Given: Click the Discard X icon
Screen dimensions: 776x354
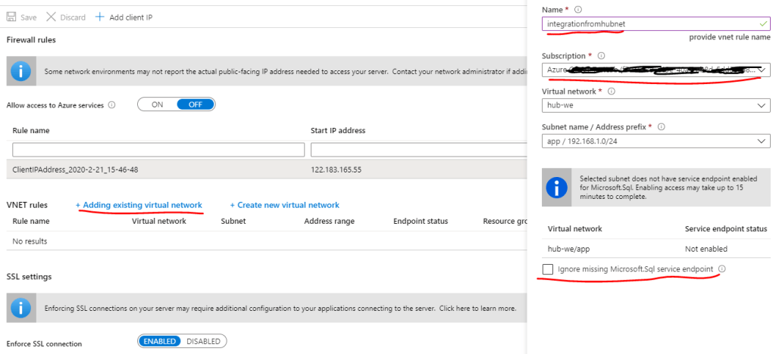Looking at the screenshot, I should [52, 17].
